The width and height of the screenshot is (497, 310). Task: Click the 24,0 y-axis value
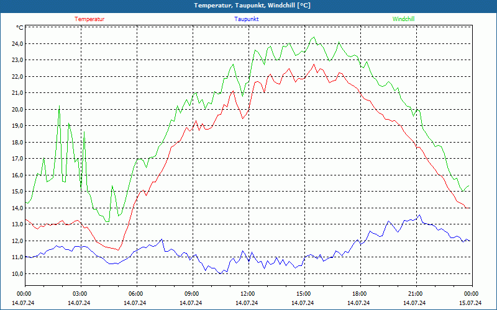tap(17, 44)
